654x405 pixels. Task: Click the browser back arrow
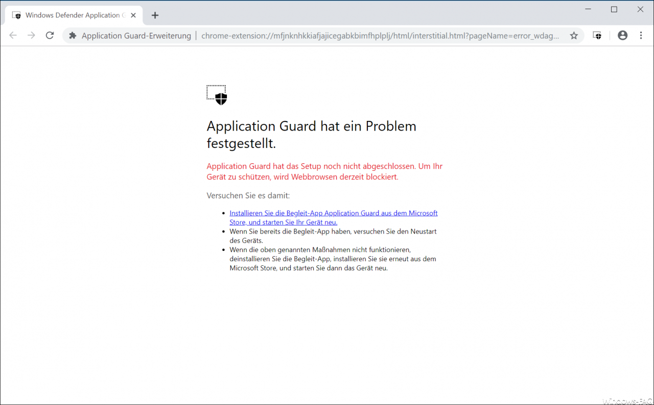click(13, 35)
